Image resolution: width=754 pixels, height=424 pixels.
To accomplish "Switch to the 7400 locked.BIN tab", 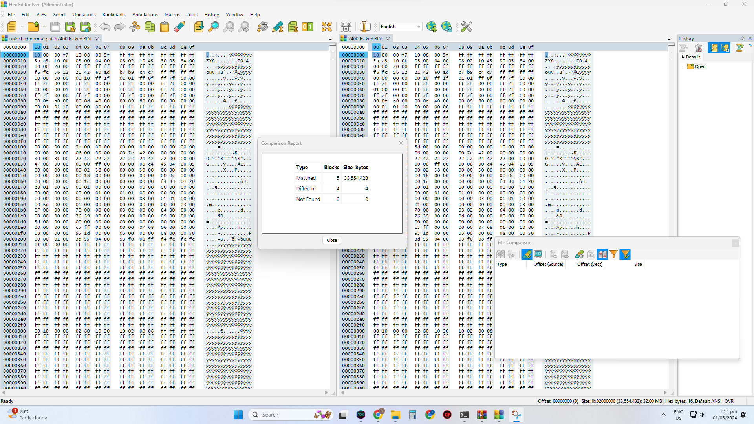I will (x=364, y=38).
